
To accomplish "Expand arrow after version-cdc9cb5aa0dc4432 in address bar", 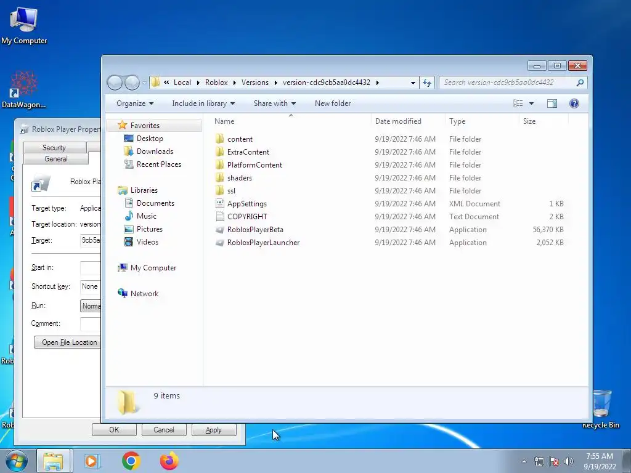I will (x=378, y=83).
